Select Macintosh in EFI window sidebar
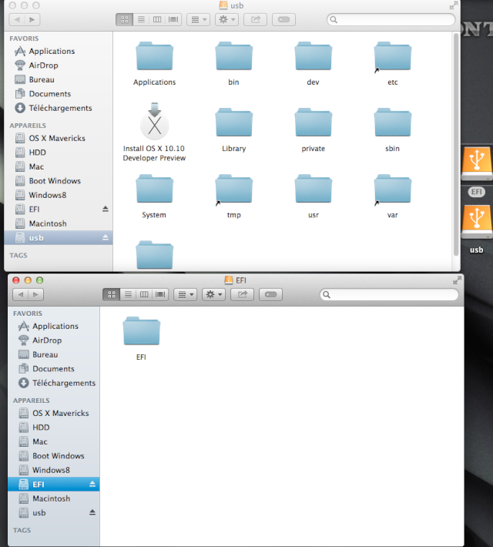 click(54, 498)
